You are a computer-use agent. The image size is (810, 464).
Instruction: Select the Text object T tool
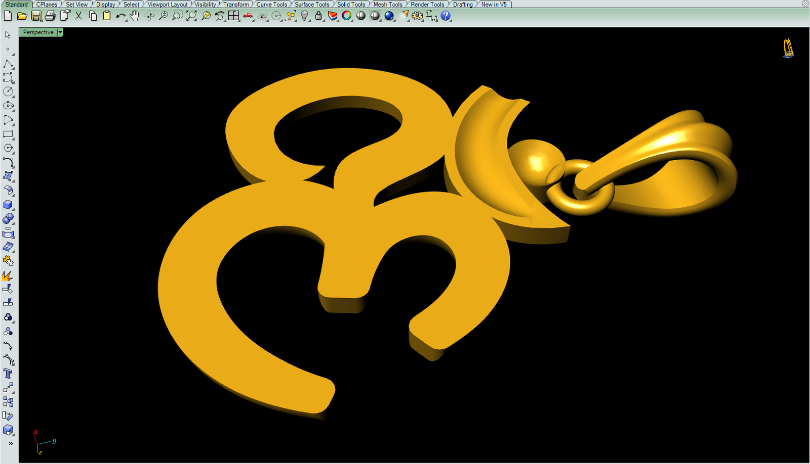point(8,374)
